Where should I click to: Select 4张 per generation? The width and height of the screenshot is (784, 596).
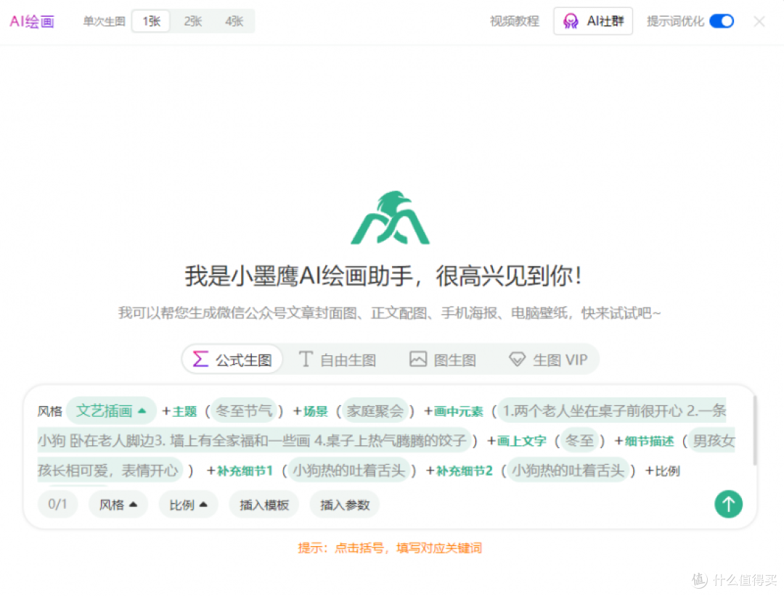(234, 21)
